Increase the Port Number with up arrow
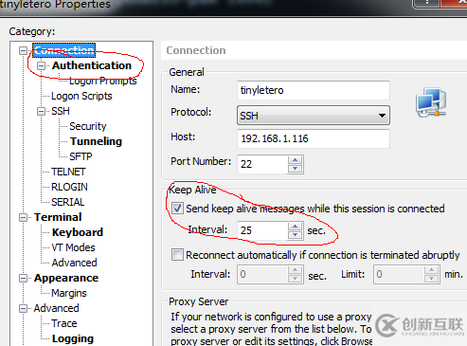Image resolution: width=467 pixels, height=346 pixels. [x=296, y=160]
